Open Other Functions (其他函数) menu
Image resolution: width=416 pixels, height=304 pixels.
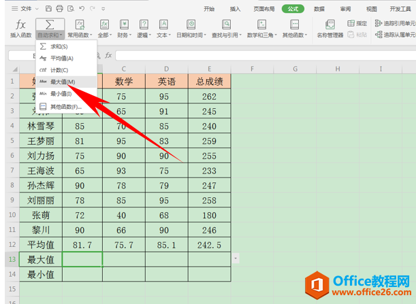pos(295,29)
